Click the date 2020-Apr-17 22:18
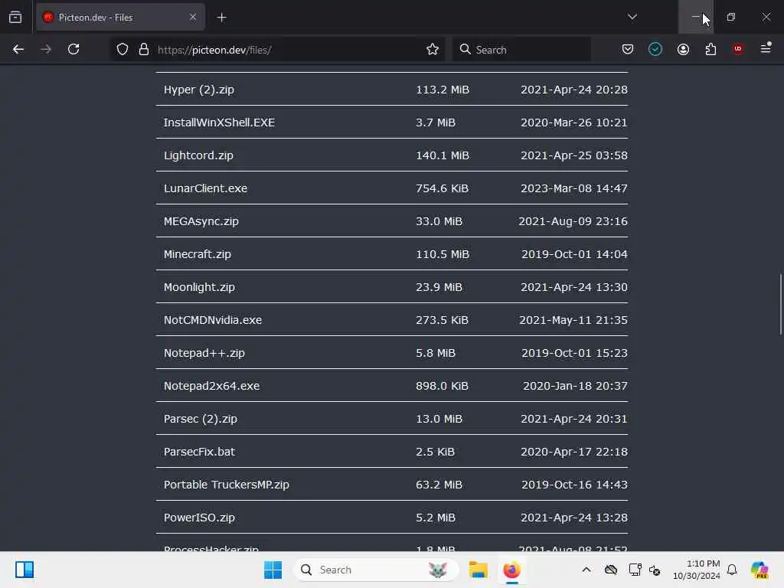Screen dimensions: 784x588 pos(573,452)
